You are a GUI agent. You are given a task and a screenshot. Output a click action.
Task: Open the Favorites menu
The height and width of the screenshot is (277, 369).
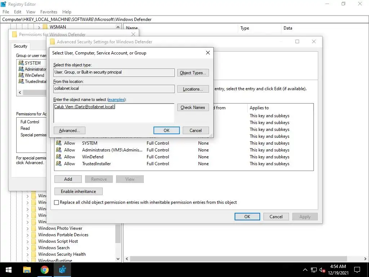(49, 12)
